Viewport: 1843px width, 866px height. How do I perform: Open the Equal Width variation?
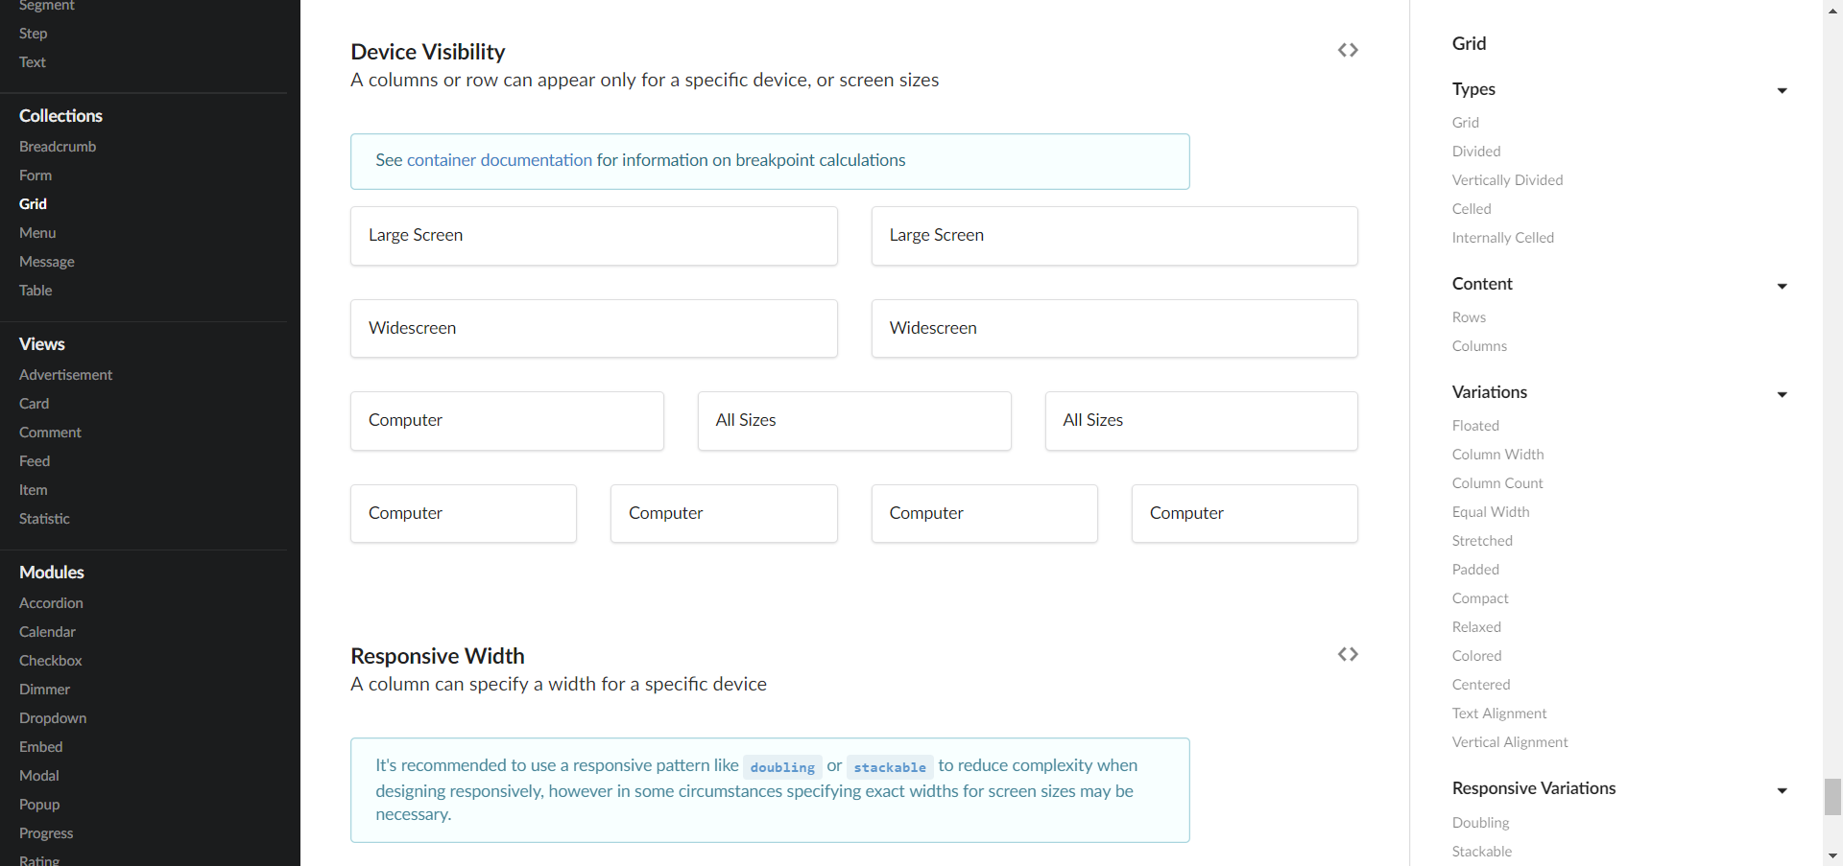1490,511
